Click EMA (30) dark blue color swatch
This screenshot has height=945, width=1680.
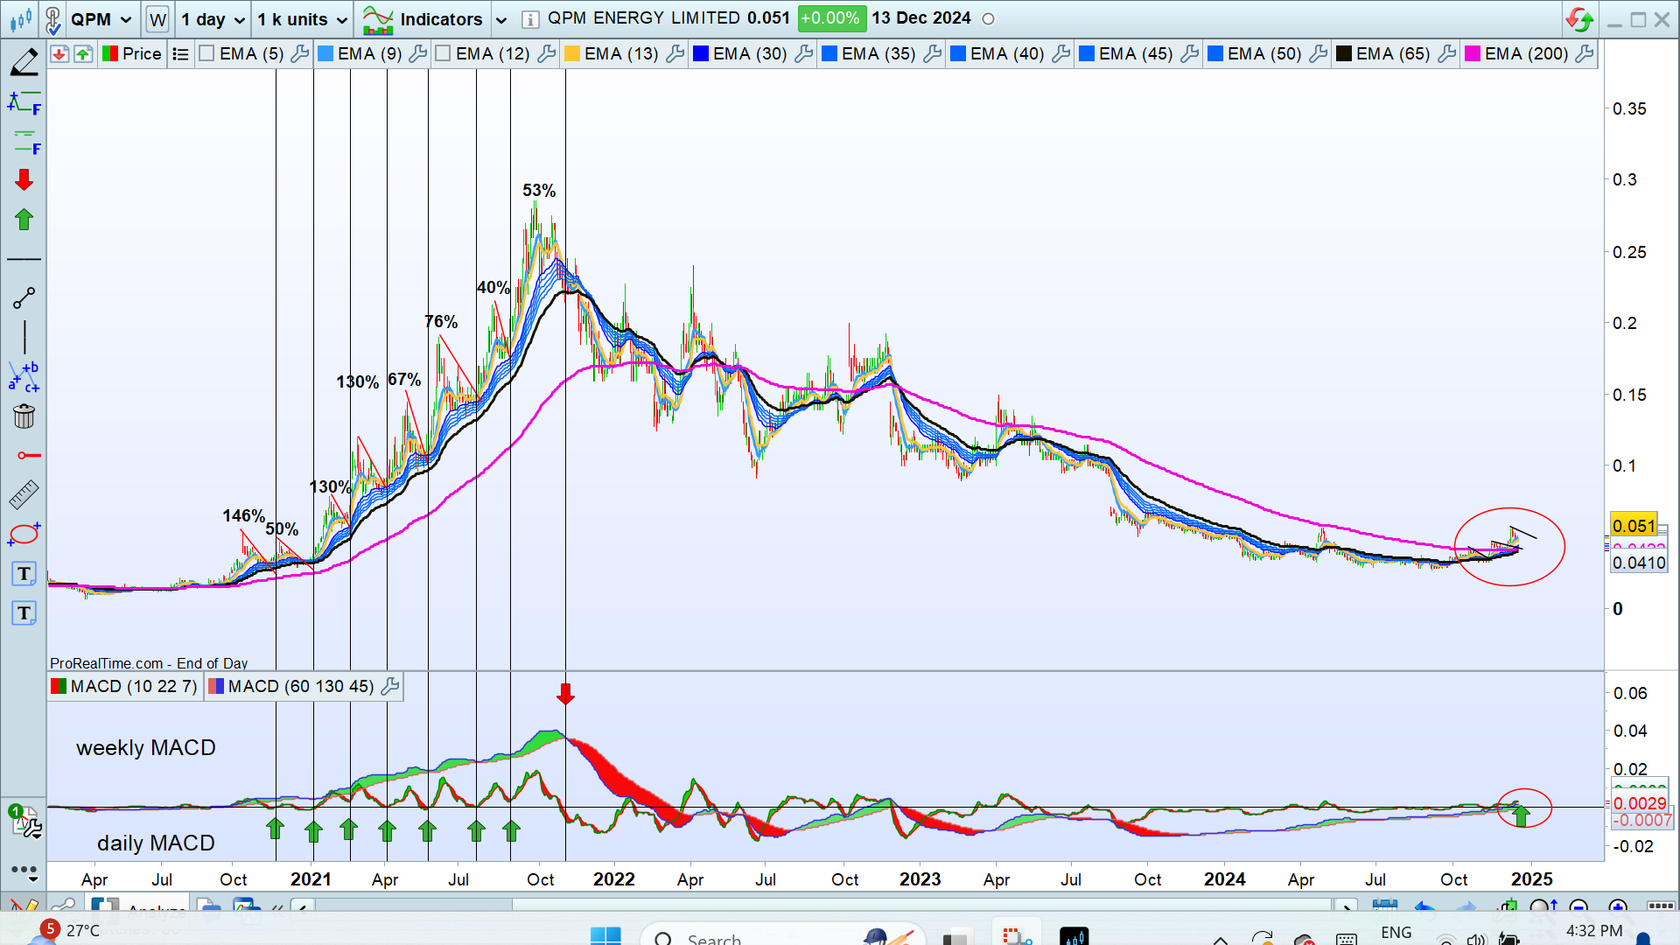[701, 54]
